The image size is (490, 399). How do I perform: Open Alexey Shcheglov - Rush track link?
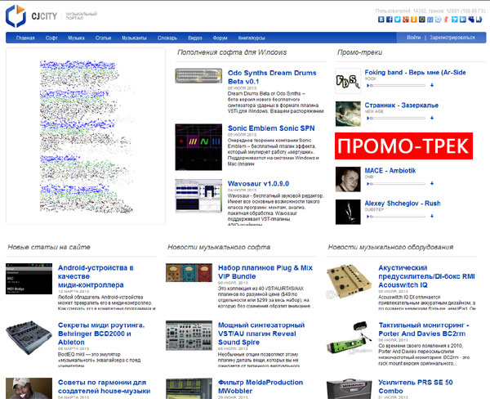click(403, 204)
